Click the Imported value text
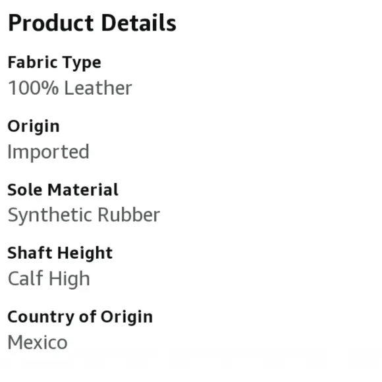This screenshot has height=382, width=382. (x=48, y=152)
